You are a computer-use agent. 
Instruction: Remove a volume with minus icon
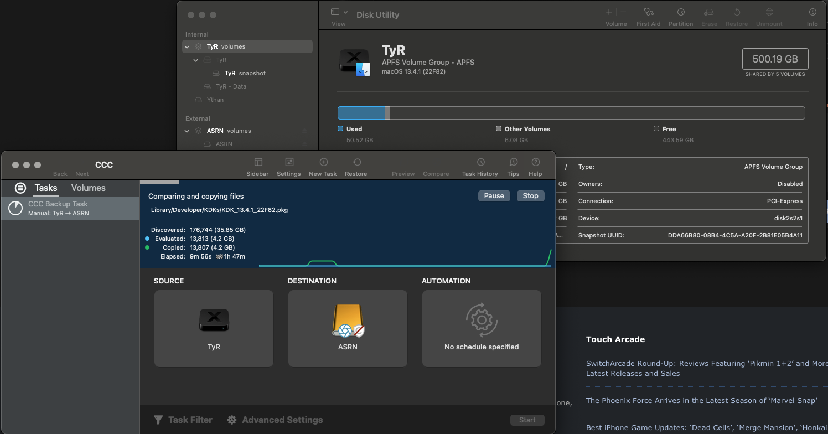(x=623, y=12)
